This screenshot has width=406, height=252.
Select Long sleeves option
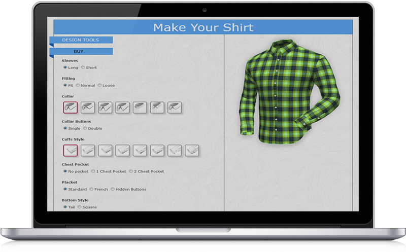(65, 67)
